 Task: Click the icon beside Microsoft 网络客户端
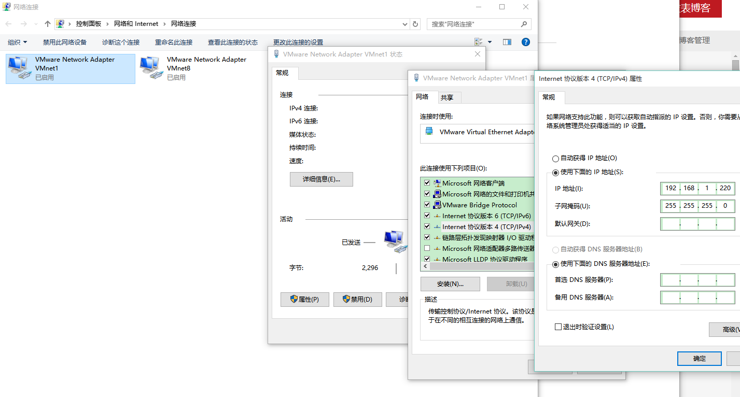pos(437,183)
